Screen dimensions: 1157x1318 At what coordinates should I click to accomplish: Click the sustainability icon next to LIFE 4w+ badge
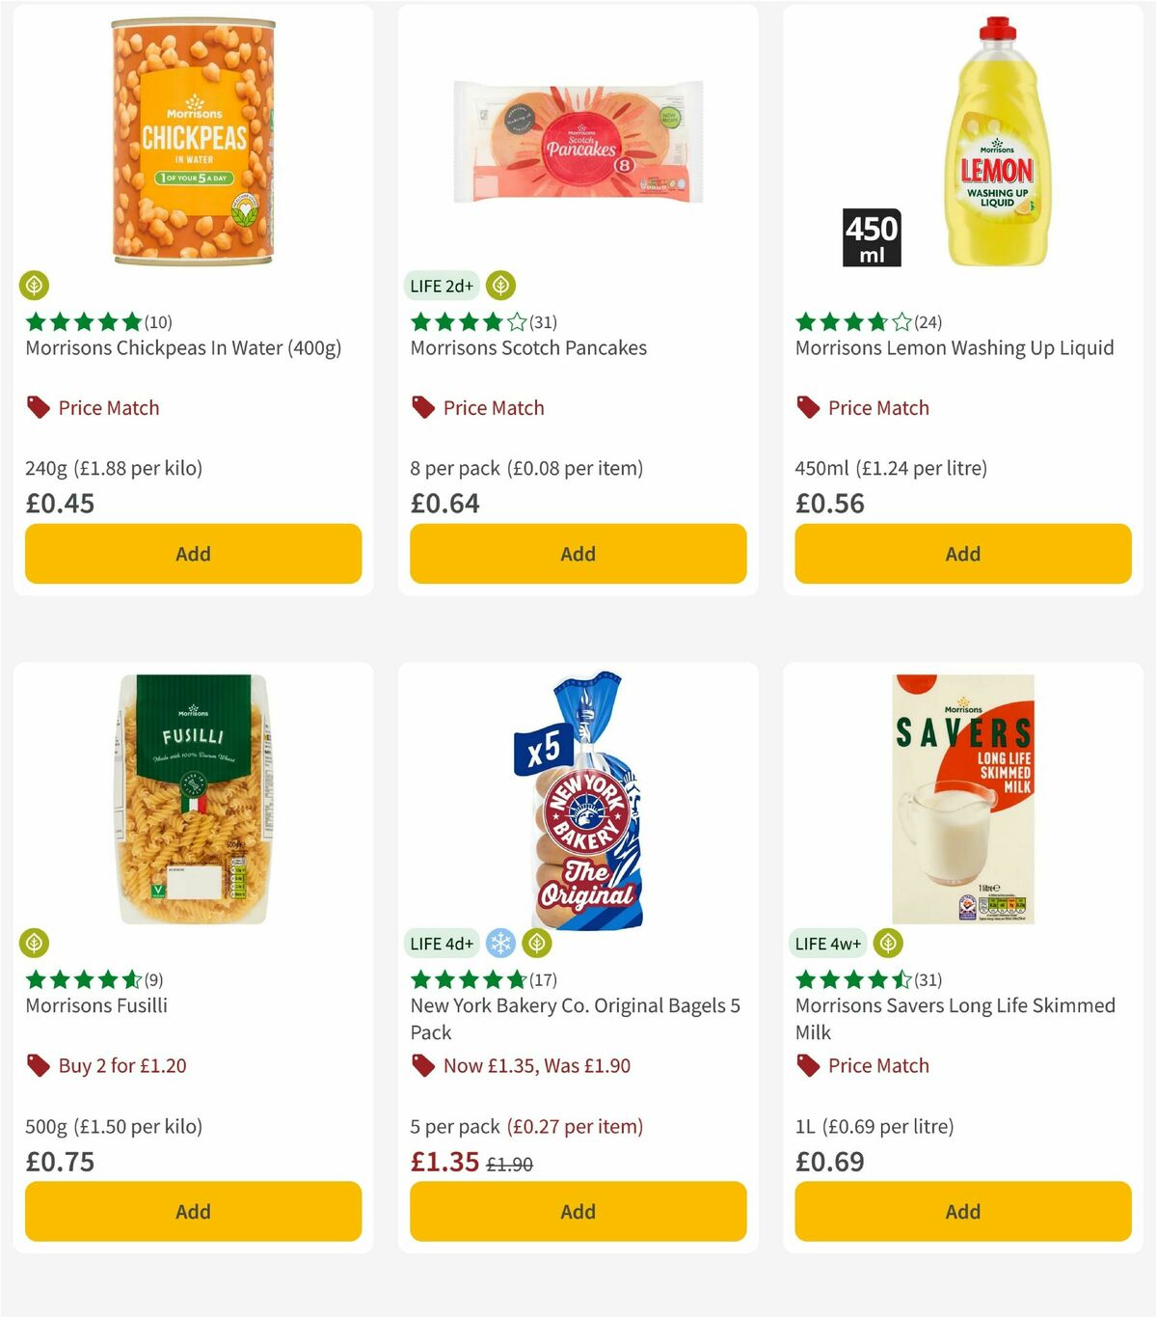886,943
